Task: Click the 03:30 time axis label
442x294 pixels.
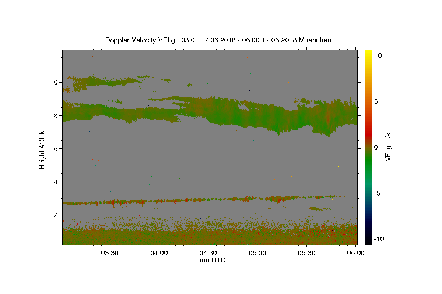Action: pos(110,253)
